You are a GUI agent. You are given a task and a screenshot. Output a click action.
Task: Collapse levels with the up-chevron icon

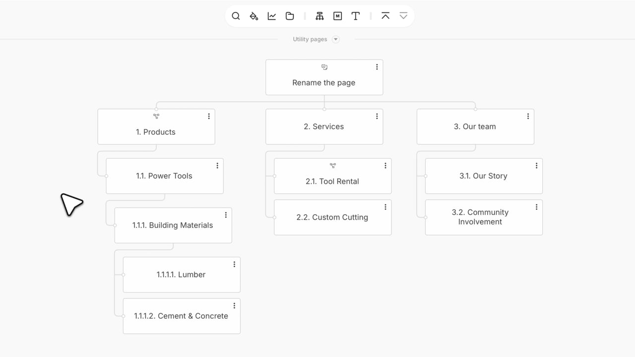tap(385, 16)
